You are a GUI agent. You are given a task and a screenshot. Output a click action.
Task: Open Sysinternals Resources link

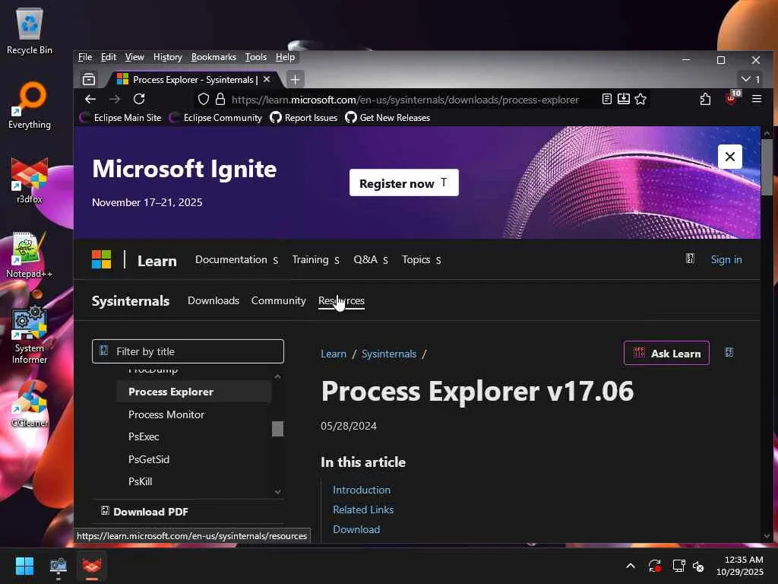(x=341, y=300)
